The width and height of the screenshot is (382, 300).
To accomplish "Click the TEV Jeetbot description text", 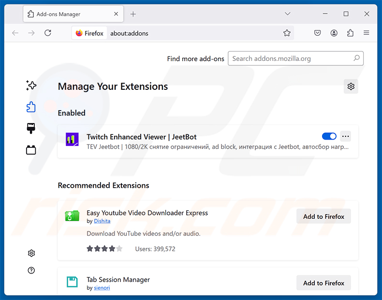I will (218, 147).
